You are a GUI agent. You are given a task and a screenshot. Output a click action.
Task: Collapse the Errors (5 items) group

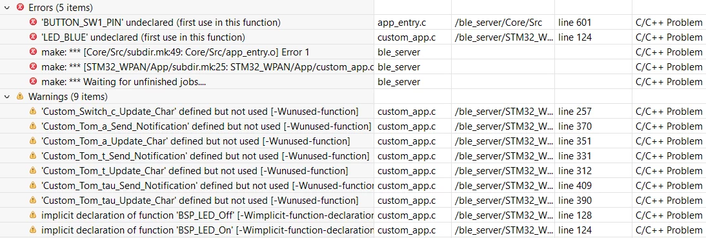pyautogui.click(x=6, y=7)
